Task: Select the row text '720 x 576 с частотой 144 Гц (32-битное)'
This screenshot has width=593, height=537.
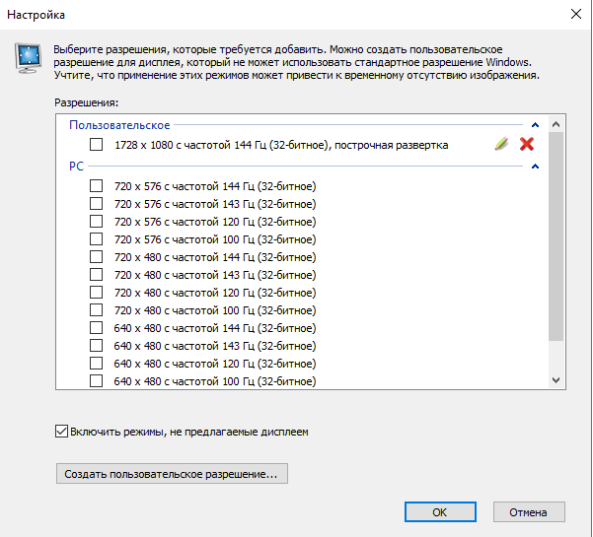Action: pos(215,186)
